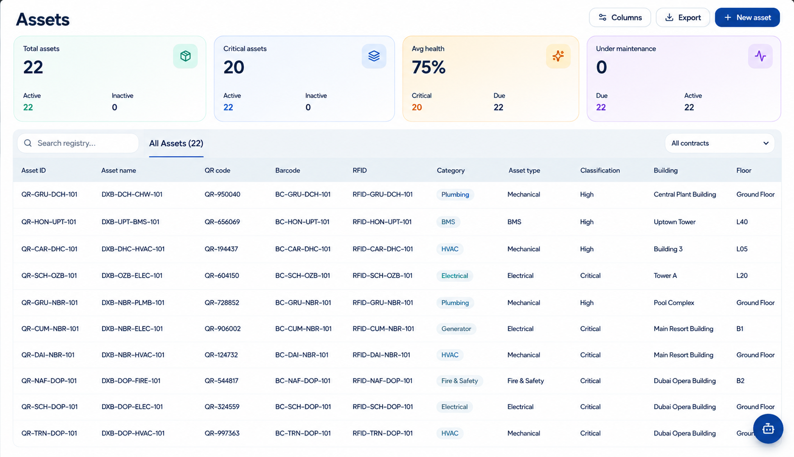The width and height of the screenshot is (794, 457).
Task: Select the All Assets (22) tab
Action: (x=176, y=143)
